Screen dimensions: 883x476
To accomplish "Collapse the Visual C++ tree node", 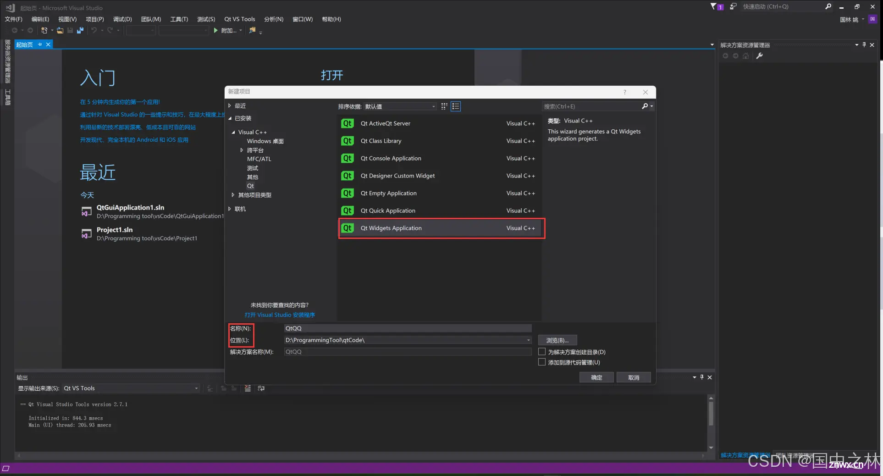I will coord(233,132).
